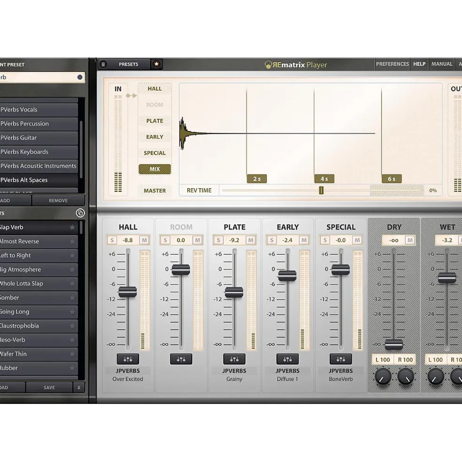Select the PLATE view tab
This screenshot has height=462, width=462.
(154, 121)
